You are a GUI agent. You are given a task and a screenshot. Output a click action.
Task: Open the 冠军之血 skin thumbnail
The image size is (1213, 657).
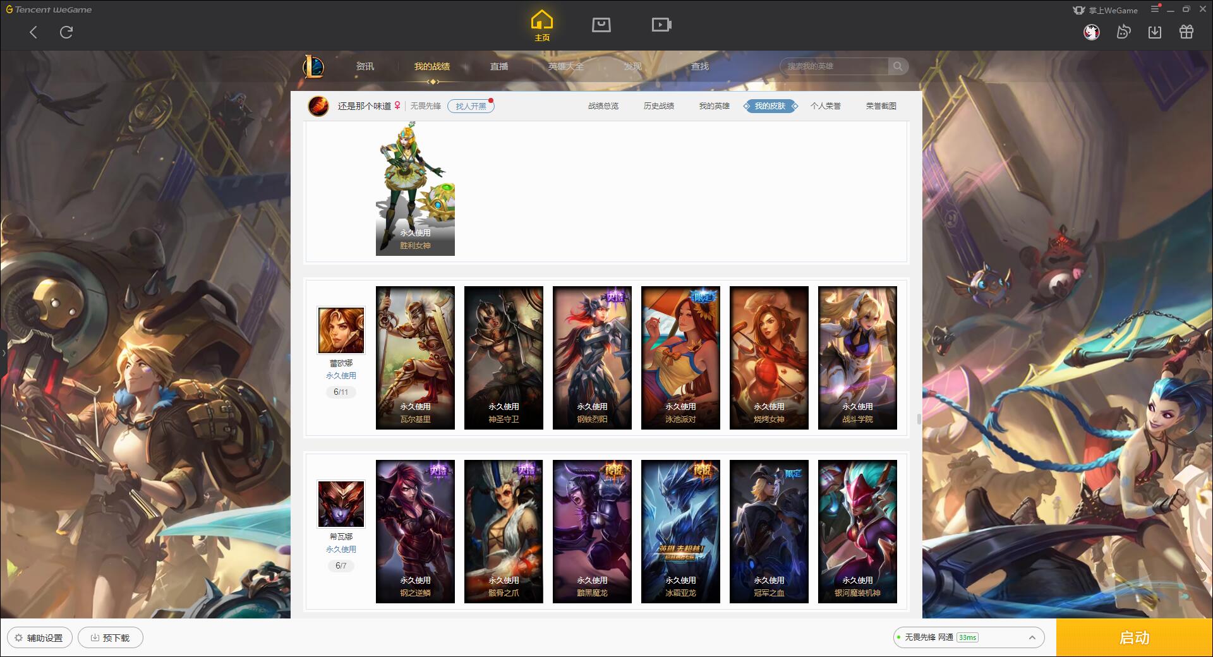[x=769, y=532]
